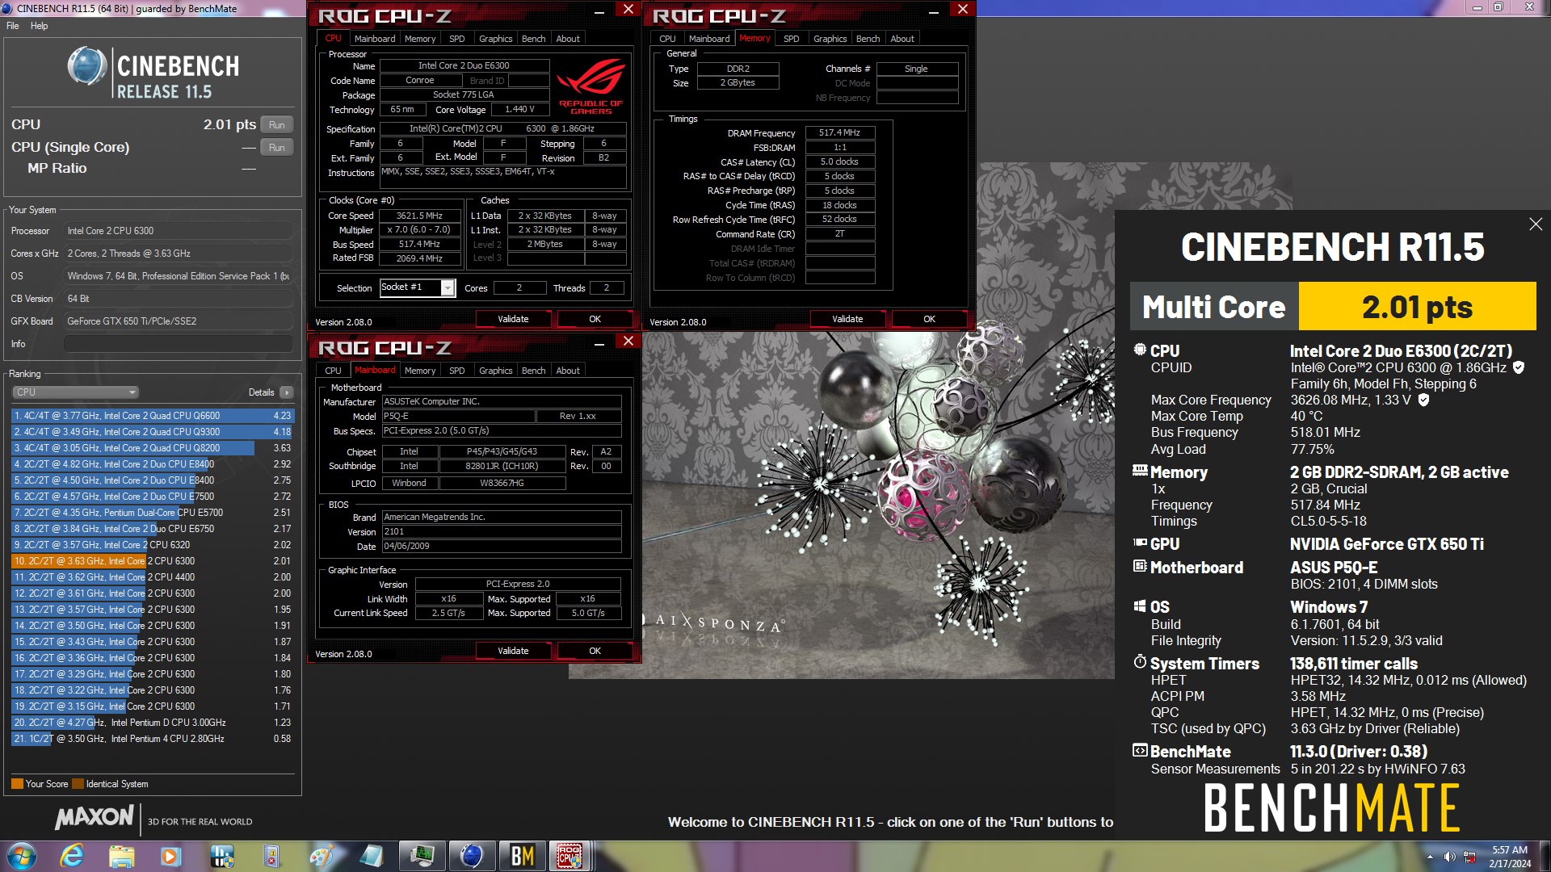Click the System Timers stopwatch icon
Viewport: 1551px width, 872px height.
pyautogui.click(x=1140, y=662)
